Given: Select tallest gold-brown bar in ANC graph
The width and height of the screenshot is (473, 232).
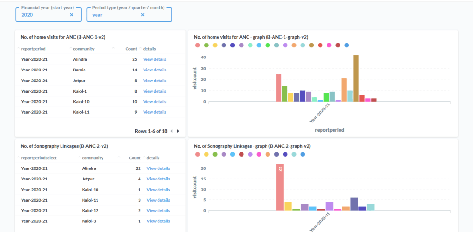Looking at the screenshot, I should pos(356,78).
